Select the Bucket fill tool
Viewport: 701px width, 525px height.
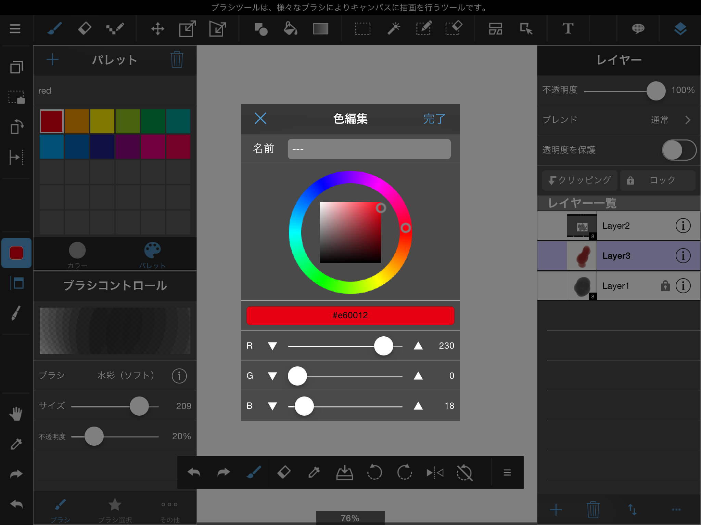[290, 29]
